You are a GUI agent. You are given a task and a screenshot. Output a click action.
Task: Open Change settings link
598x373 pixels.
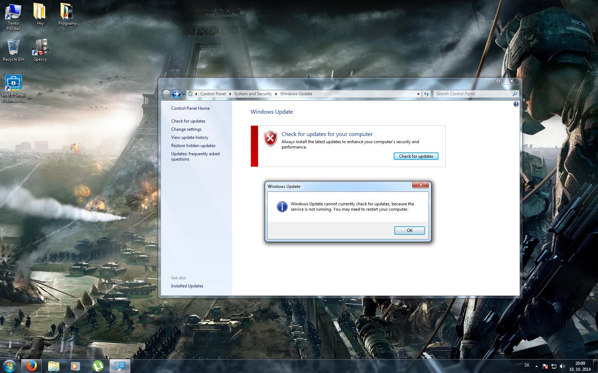187,129
